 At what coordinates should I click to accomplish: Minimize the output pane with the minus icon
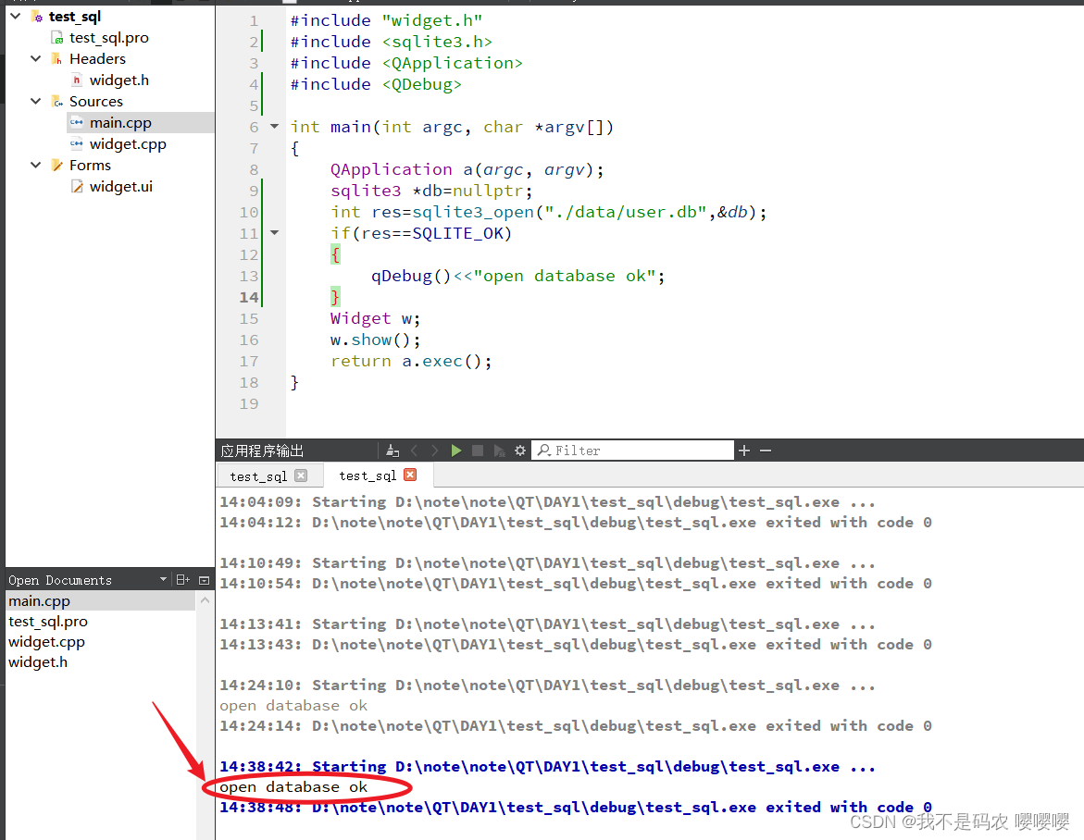765,451
